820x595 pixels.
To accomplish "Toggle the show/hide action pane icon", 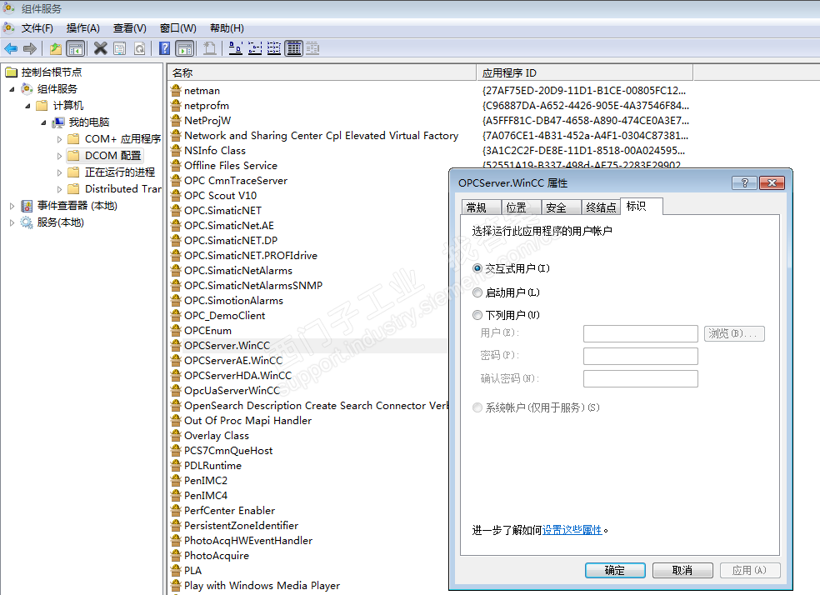I will point(185,48).
